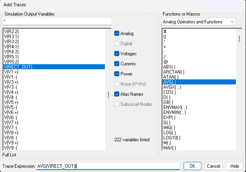The width and height of the screenshot is (246, 172).
Task: Select variable V(RECT_OUT)
Action: click(x=54, y=67)
